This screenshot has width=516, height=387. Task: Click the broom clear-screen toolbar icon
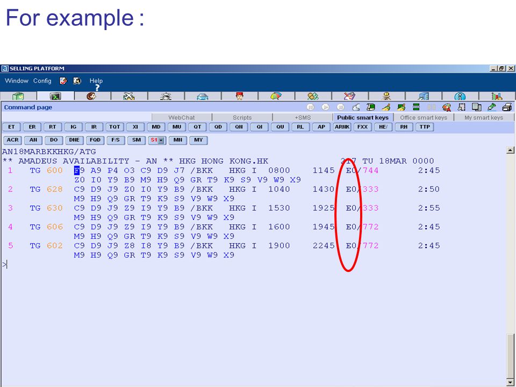(386, 107)
